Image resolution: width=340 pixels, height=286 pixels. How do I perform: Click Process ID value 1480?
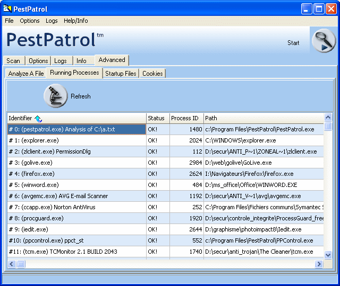pos(195,129)
